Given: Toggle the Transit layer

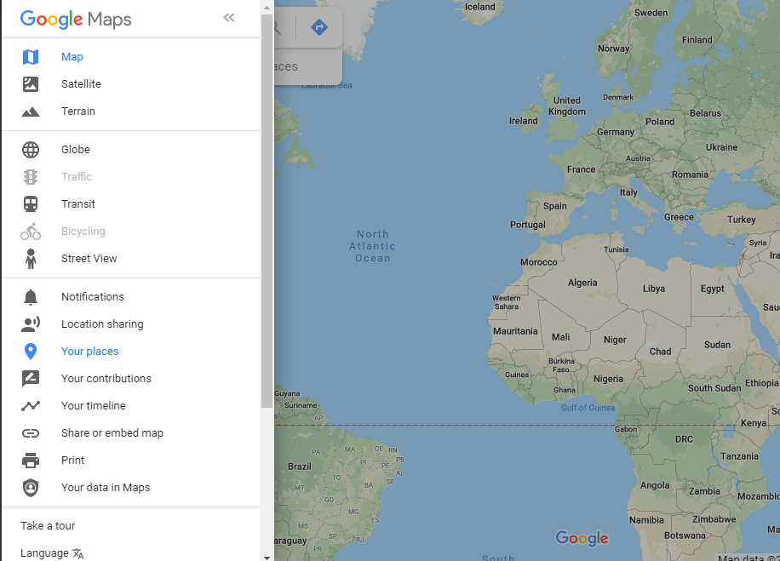Looking at the screenshot, I should [78, 204].
